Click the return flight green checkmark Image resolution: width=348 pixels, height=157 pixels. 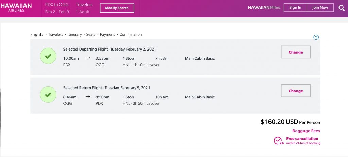click(x=48, y=95)
